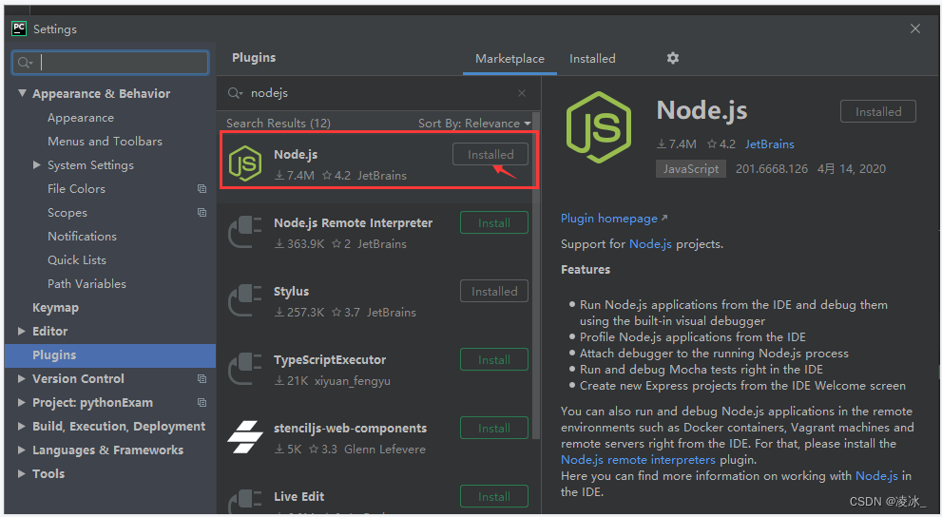
Task: Select the TypeScriptExecutor result name
Action: (330, 359)
